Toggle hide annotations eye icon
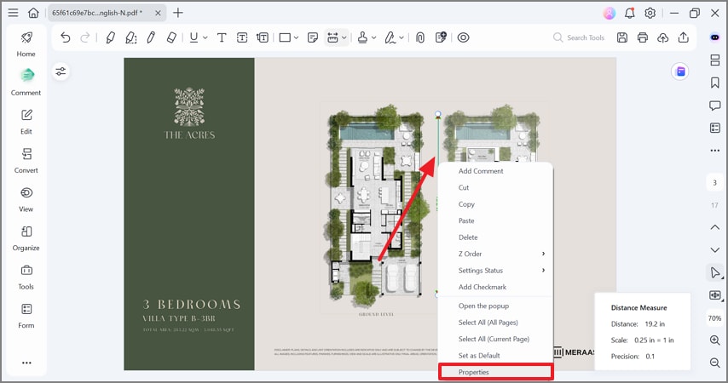 click(x=463, y=37)
